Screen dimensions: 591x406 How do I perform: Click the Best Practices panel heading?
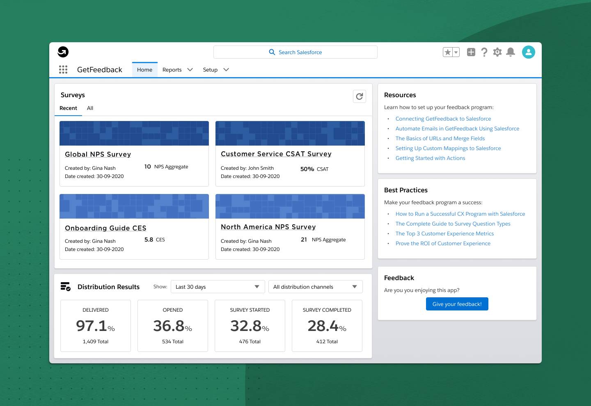click(x=406, y=190)
